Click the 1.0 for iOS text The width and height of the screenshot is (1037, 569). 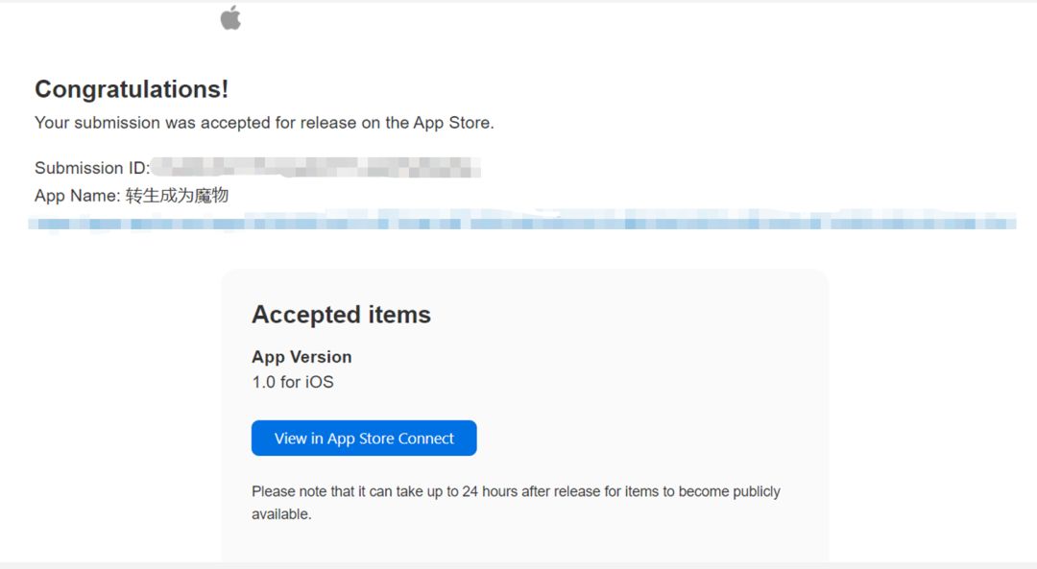tap(292, 382)
